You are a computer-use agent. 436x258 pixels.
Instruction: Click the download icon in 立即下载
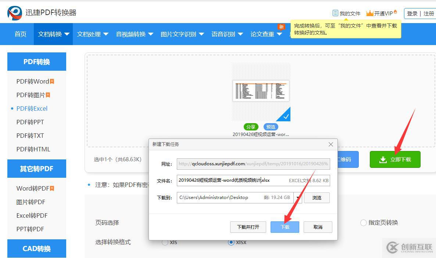pyautogui.click(x=383, y=159)
